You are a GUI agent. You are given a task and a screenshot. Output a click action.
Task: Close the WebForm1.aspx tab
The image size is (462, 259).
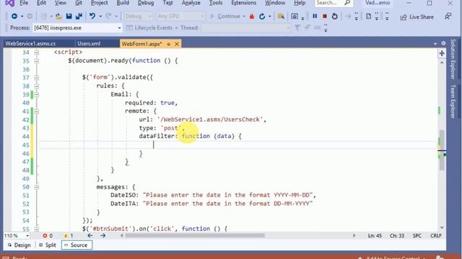point(177,44)
